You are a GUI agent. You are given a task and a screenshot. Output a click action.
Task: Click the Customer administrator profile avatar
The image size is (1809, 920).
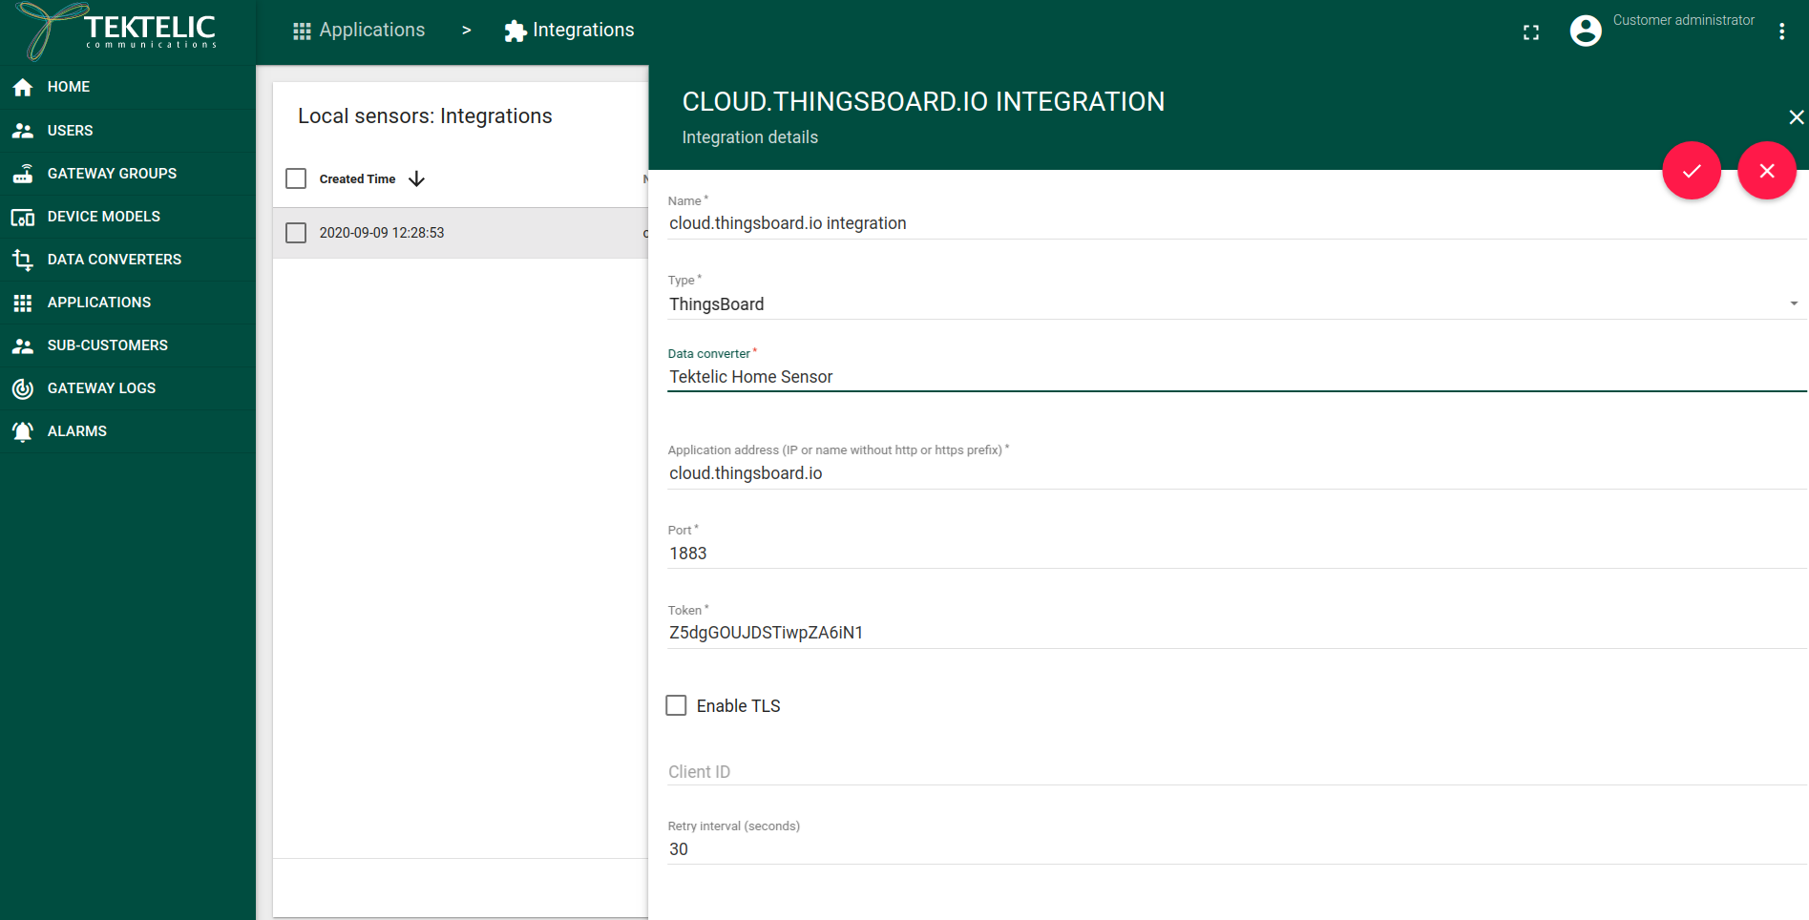pos(1586,31)
